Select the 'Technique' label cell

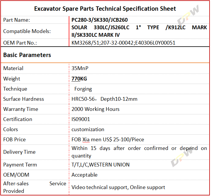coord(35,89)
